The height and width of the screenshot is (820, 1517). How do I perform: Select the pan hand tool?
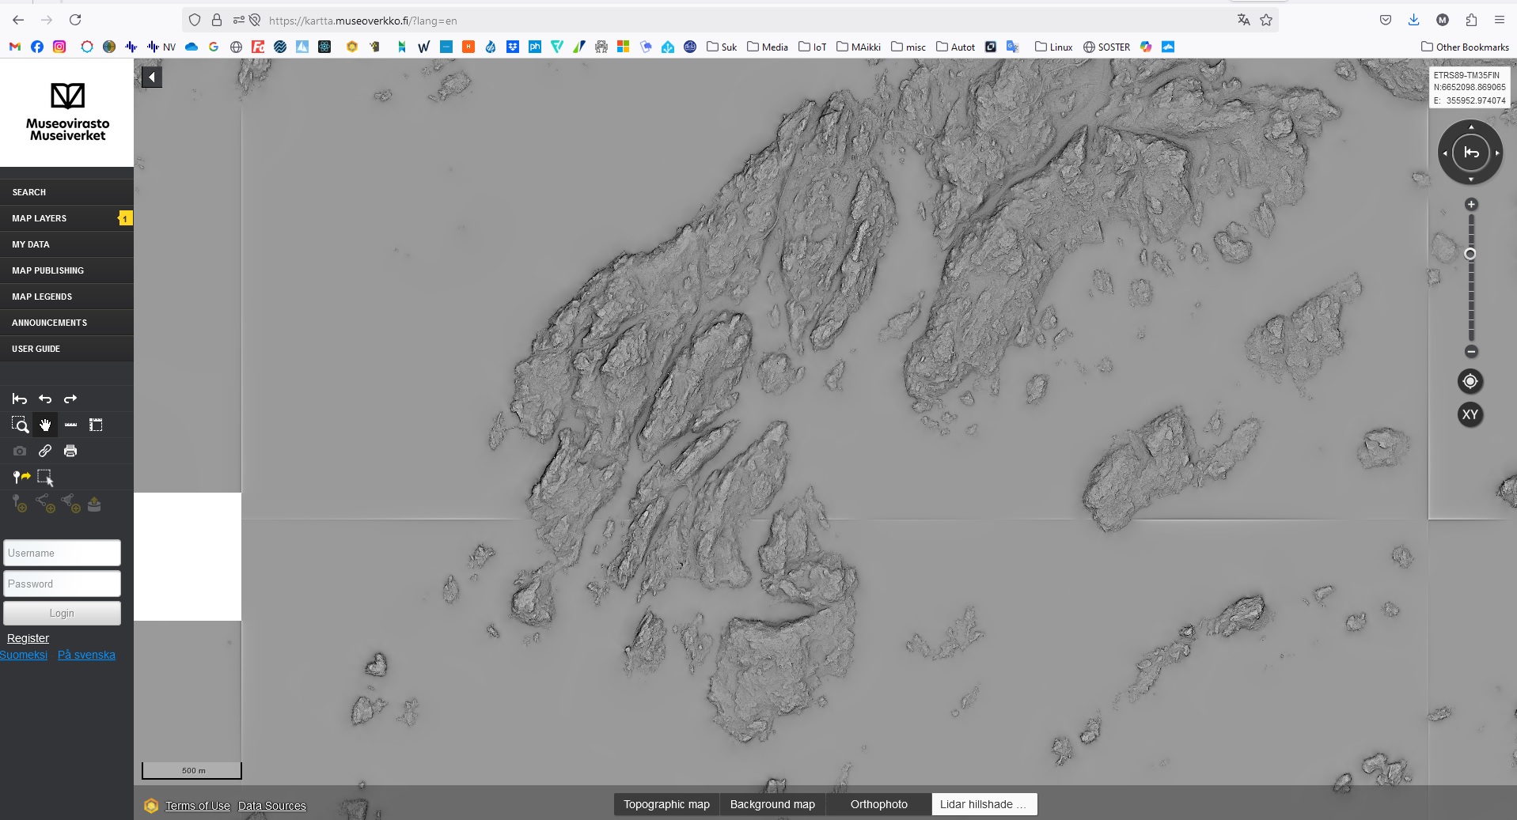[45, 425]
